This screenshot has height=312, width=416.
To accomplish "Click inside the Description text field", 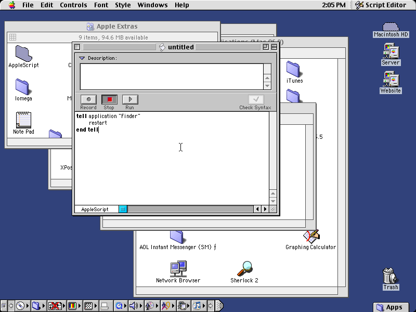I will (x=172, y=76).
